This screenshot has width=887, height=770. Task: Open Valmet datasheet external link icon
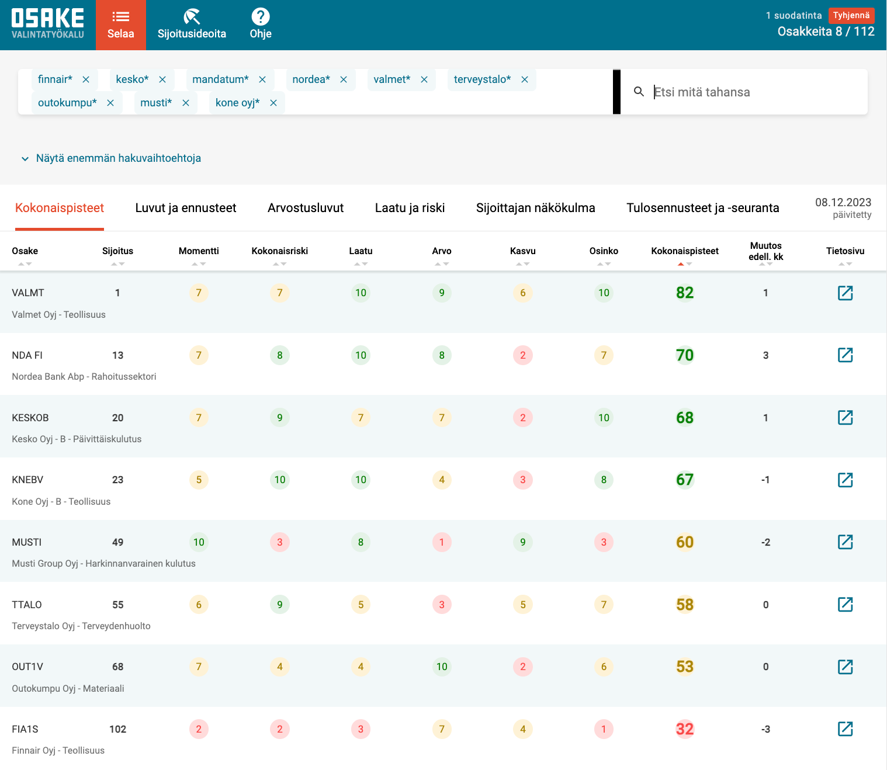pyautogui.click(x=845, y=293)
